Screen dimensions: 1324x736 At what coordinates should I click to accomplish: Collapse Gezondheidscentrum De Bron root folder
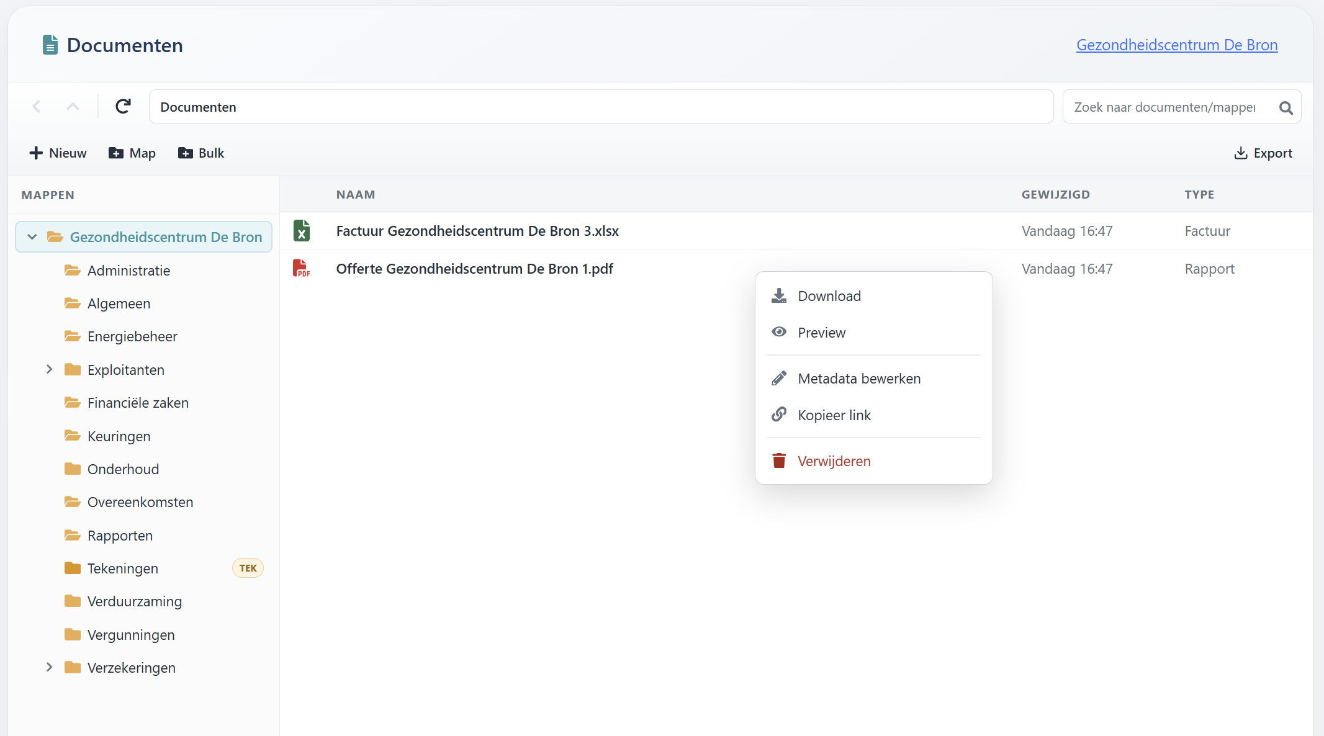32,237
